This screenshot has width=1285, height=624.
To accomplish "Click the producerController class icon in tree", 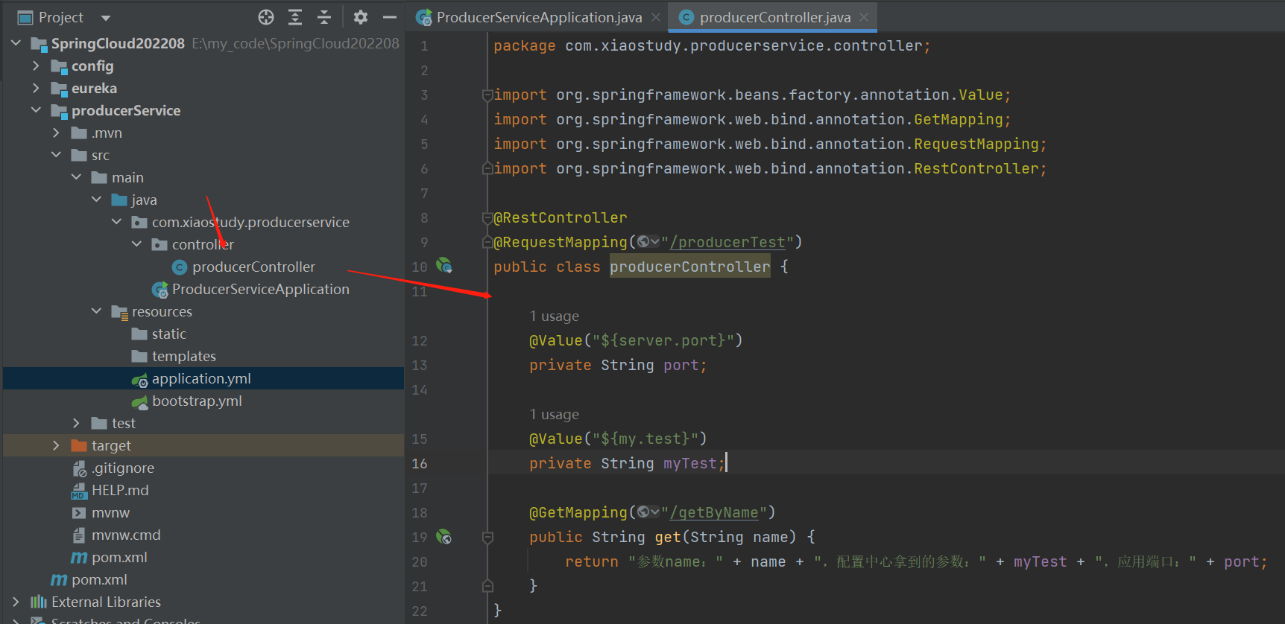I will pyautogui.click(x=180, y=267).
